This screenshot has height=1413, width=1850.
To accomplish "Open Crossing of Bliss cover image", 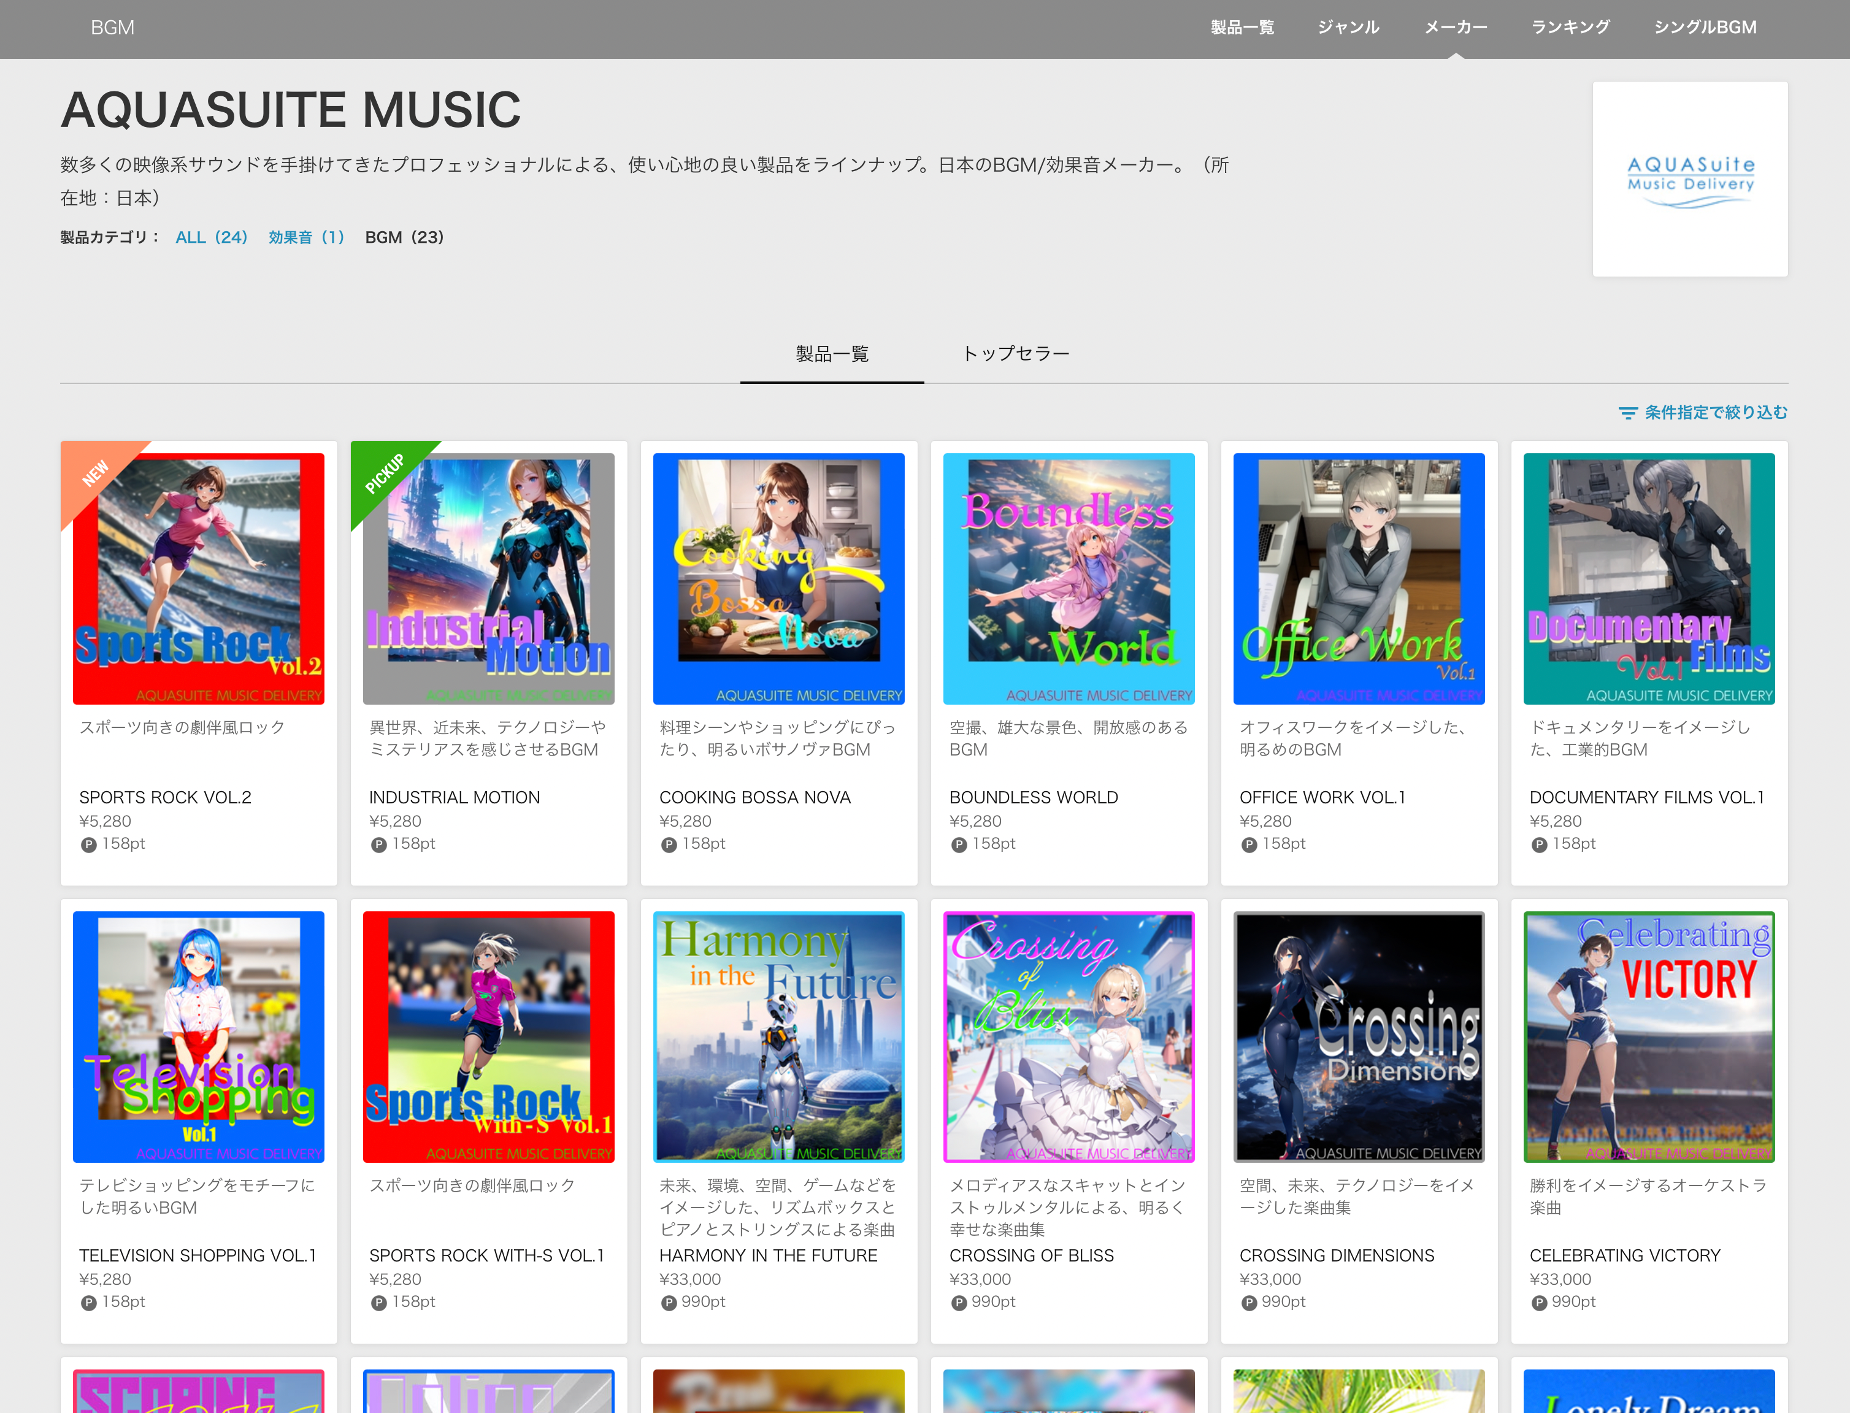I will tap(1069, 1037).
